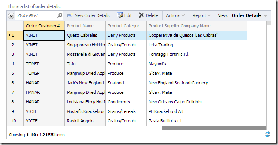This screenshot has height=145, width=278.
Task: Select row number 6 header
Action: click(15, 83)
